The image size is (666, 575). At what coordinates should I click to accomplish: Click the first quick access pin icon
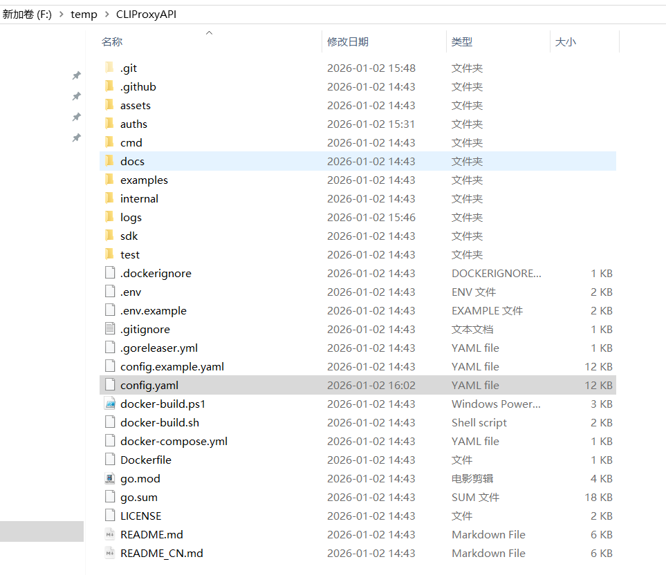[77, 75]
